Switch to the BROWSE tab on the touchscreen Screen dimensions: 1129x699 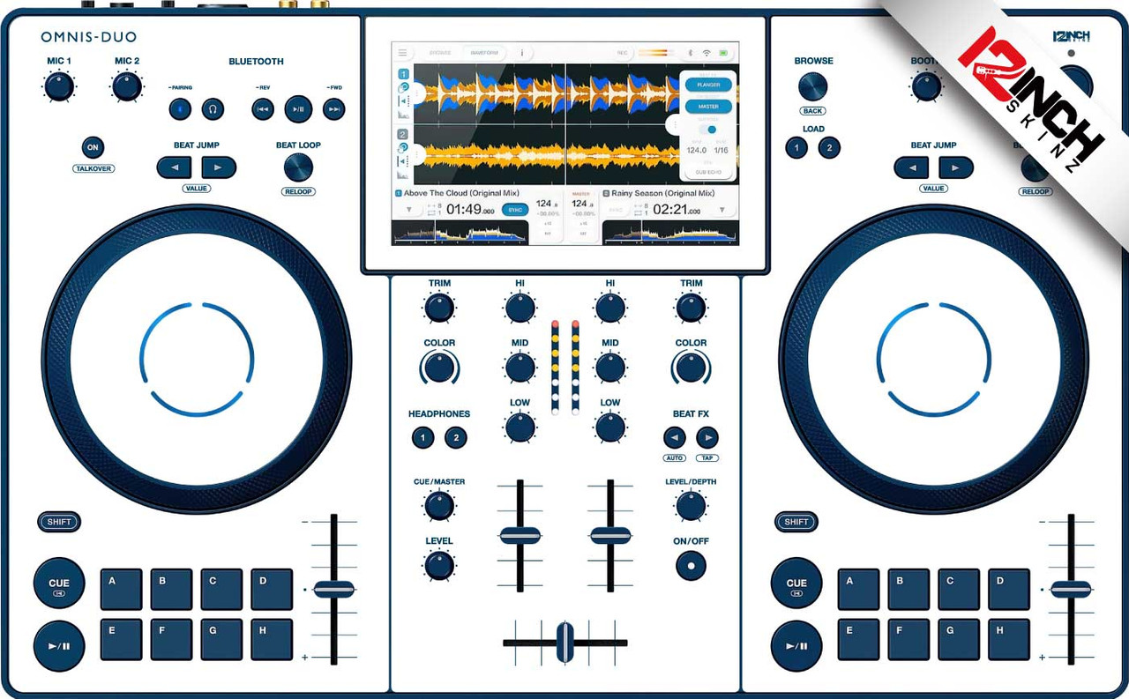coord(441,53)
